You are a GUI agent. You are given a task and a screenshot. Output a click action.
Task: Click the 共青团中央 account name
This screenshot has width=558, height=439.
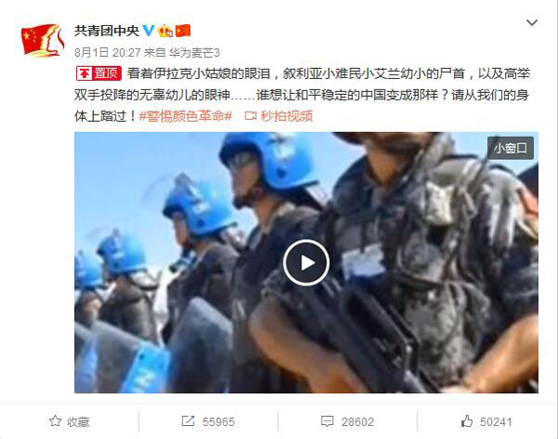(106, 31)
